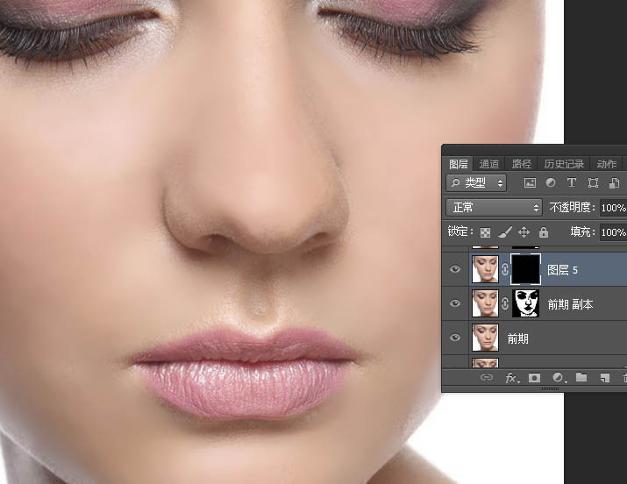Image resolution: width=627 pixels, height=484 pixels.
Task: Hide the 图层 5 layer
Action: point(455,269)
